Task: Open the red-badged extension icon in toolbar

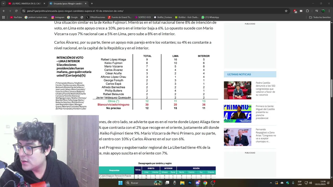Action: tap(295, 11)
